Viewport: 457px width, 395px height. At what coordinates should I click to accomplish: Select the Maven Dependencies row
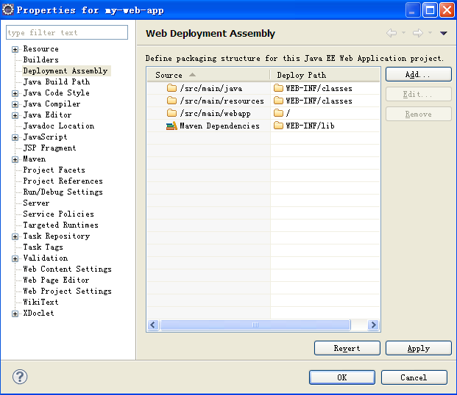pos(209,126)
